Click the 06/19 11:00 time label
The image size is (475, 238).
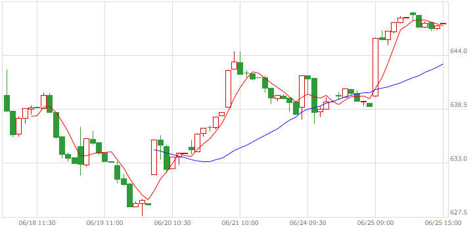click(x=105, y=223)
